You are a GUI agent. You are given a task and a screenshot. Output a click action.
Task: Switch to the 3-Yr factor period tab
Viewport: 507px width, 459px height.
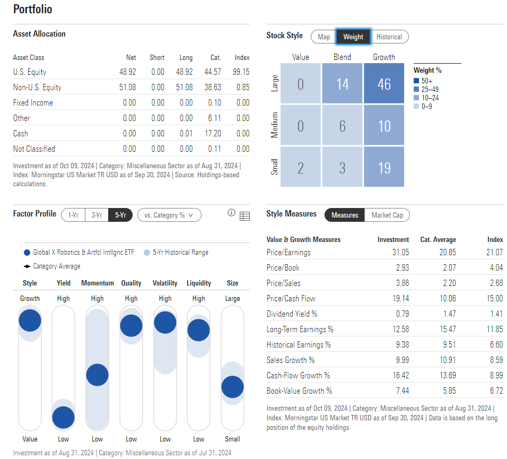pyautogui.click(x=97, y=215)
